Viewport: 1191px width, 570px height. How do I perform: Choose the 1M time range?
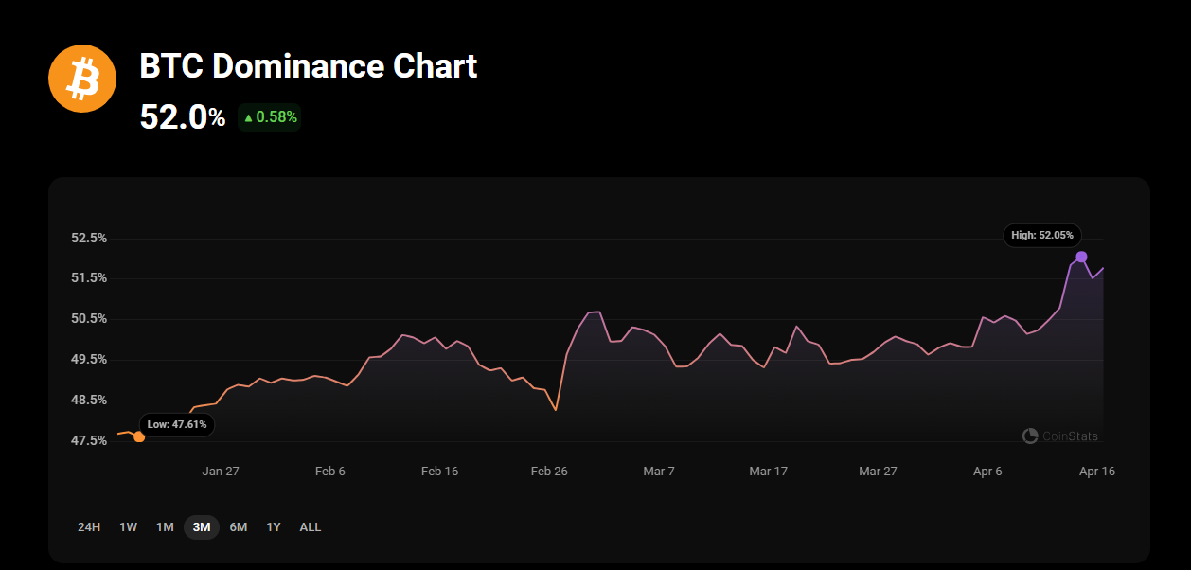pos(165,526)
